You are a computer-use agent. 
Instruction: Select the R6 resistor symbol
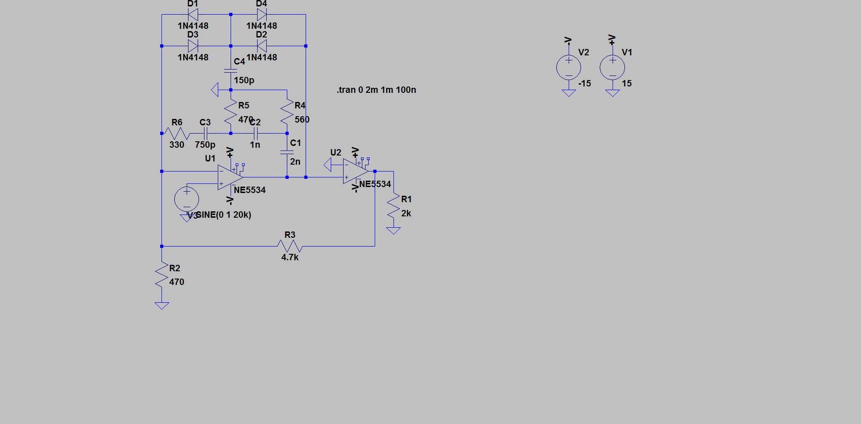[177, 134]
